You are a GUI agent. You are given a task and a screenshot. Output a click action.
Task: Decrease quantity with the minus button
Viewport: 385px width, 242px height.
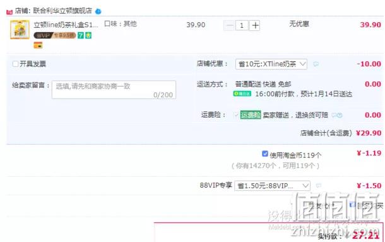229,25
